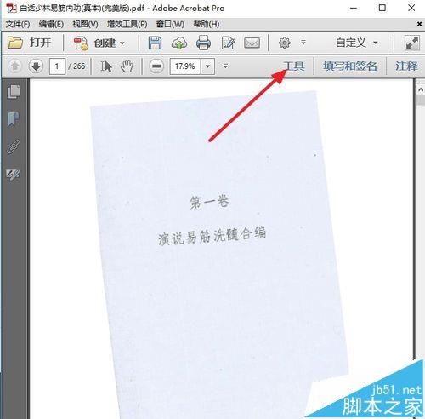
Task: Send the file by email with the envelope icon
Action: coord(252,43)
